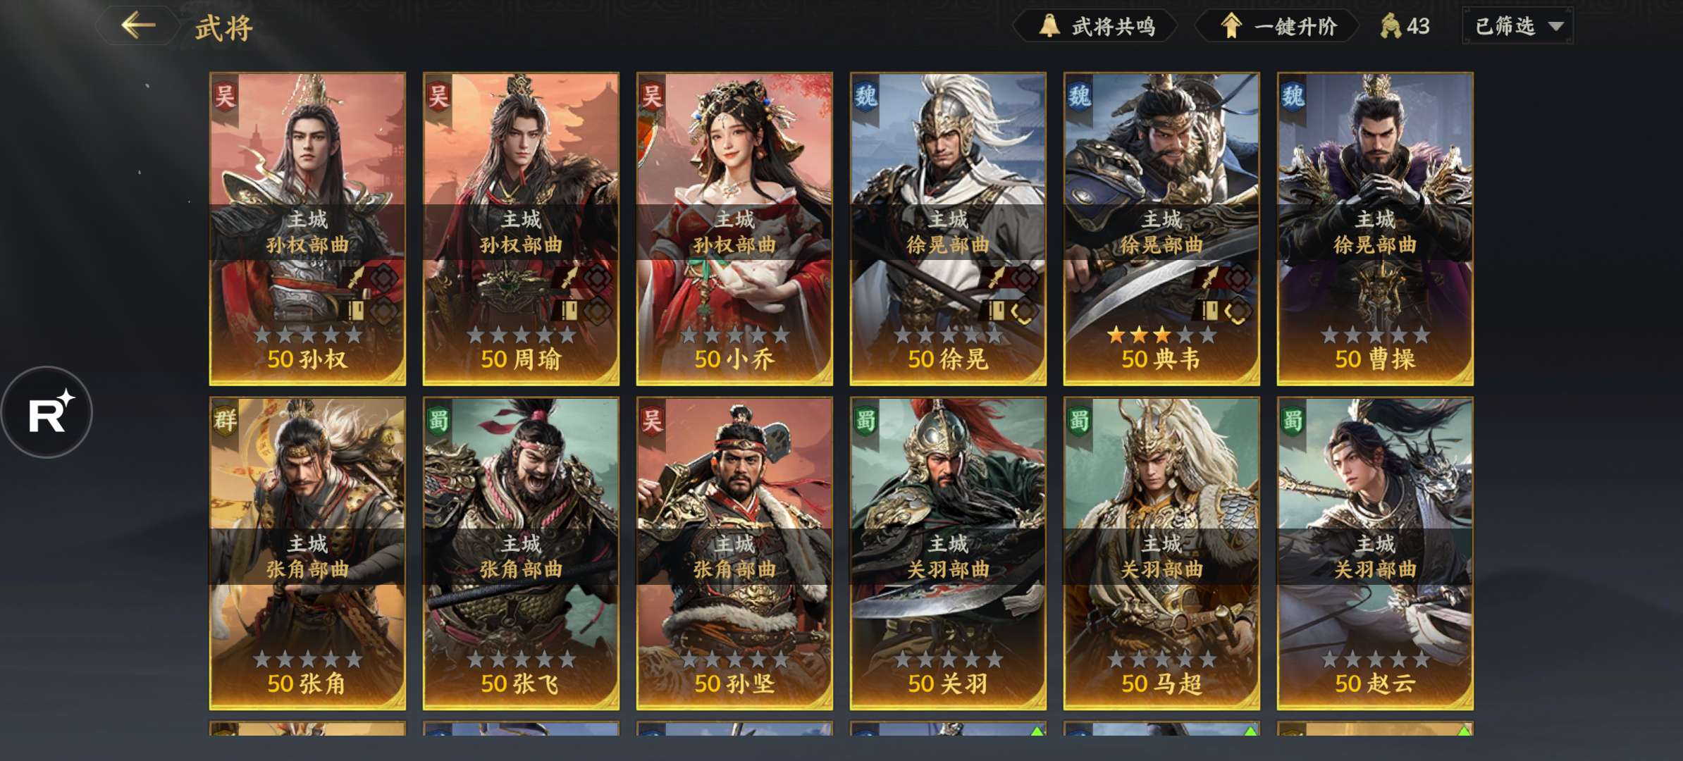This screenshot has height=761, width=1683.
Task: Open the 赵云 general card
Action: pyautogui.click(x=1375, y=553)
